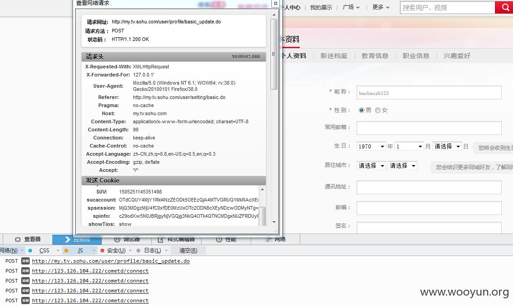Click the HTTP/1.1 200 OK status text
Viewport: 513px width, 305px height.
[x=130, y=39]
